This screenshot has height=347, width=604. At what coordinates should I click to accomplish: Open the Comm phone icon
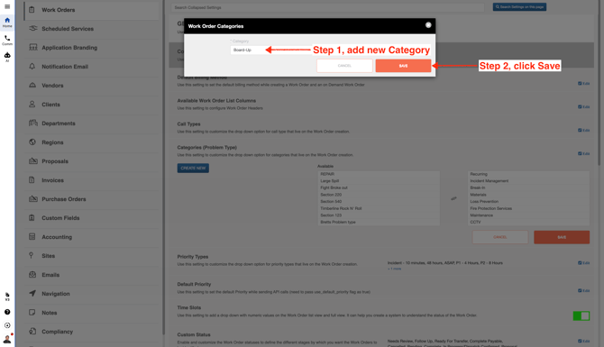7,40
